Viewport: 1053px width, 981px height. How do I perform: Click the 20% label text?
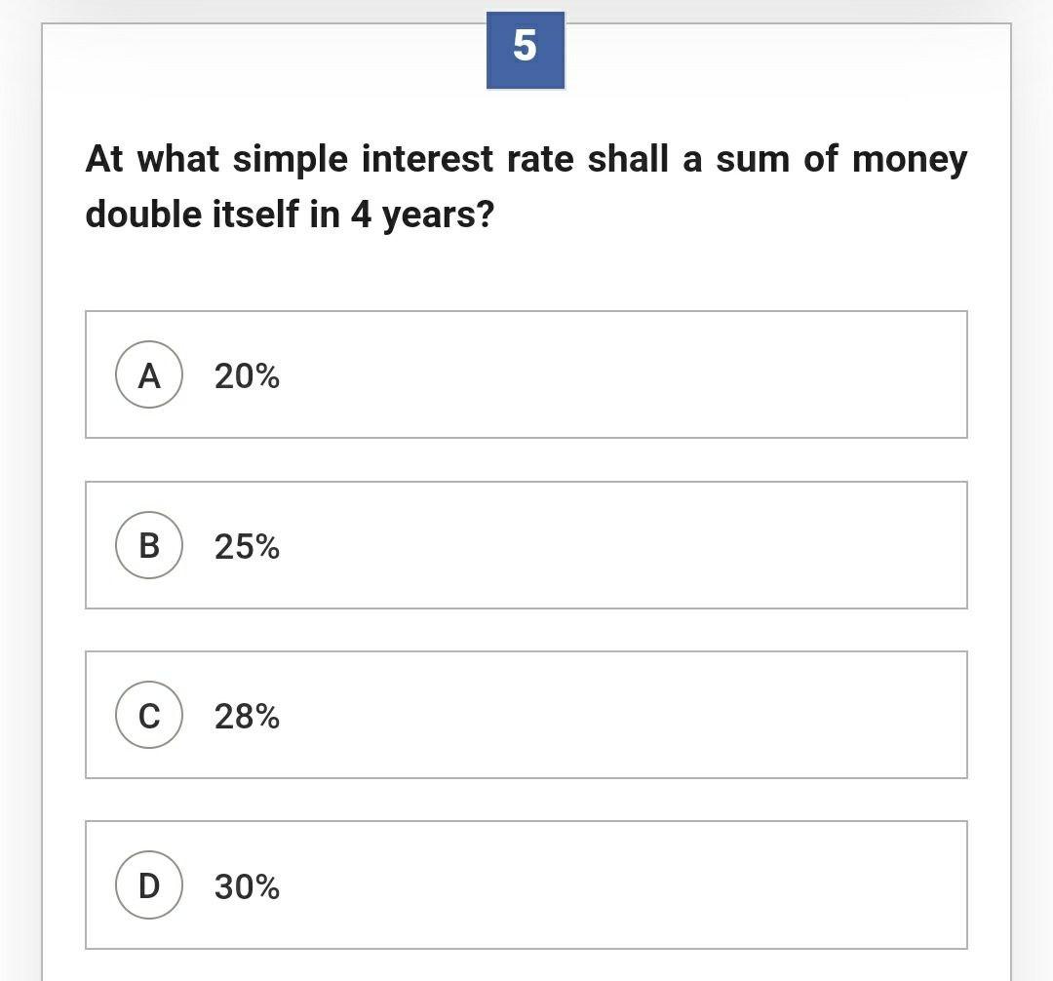pos(245,375)
